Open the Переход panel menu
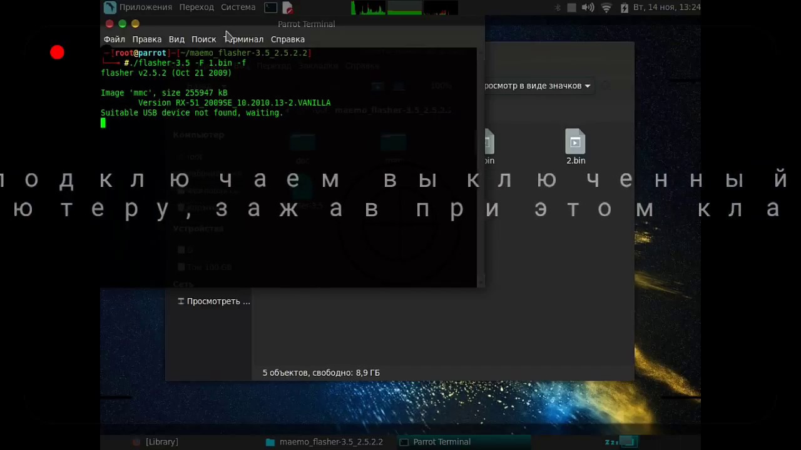The width and height of the screenshot is (801, 450). [x=196, y=7]
